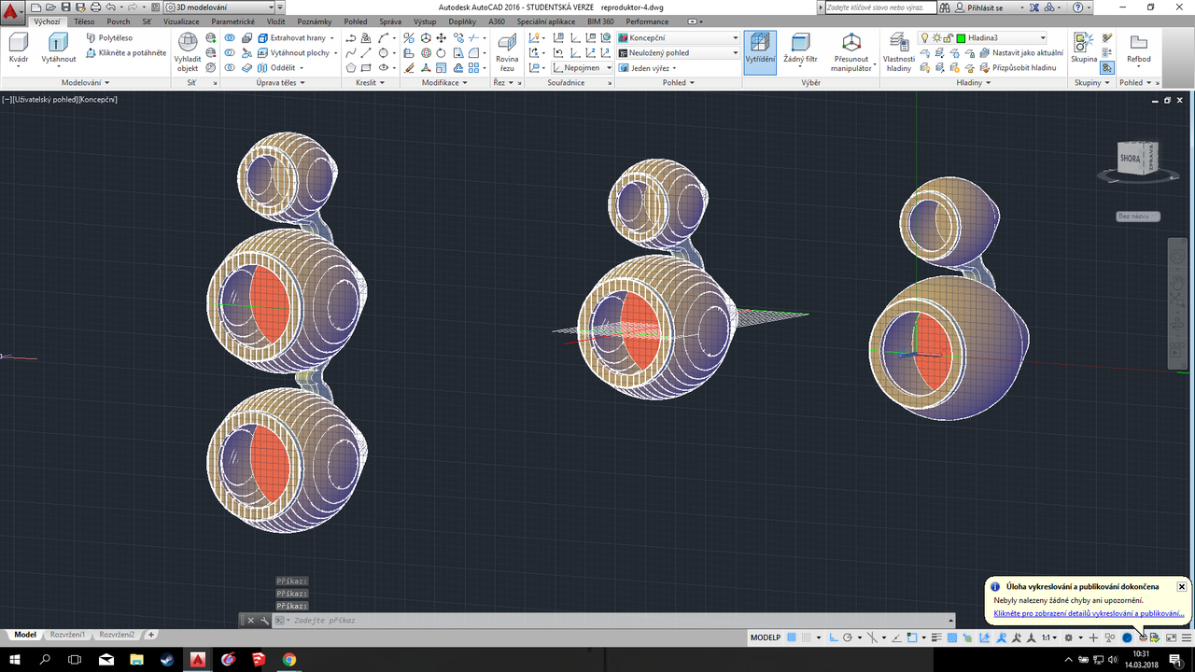
Task: Click Nastavit jako aktuální layer button
Action: [x=1020, y=53]
